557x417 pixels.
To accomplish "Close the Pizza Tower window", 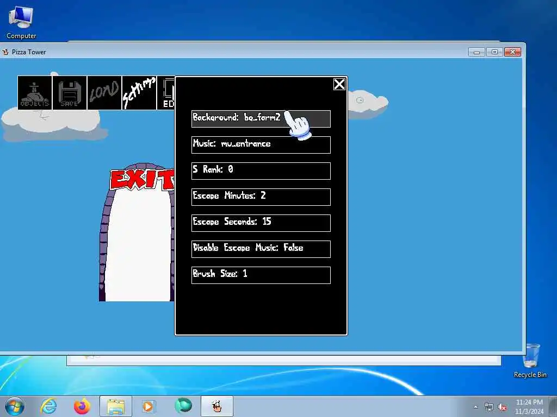I will [512, 52].
